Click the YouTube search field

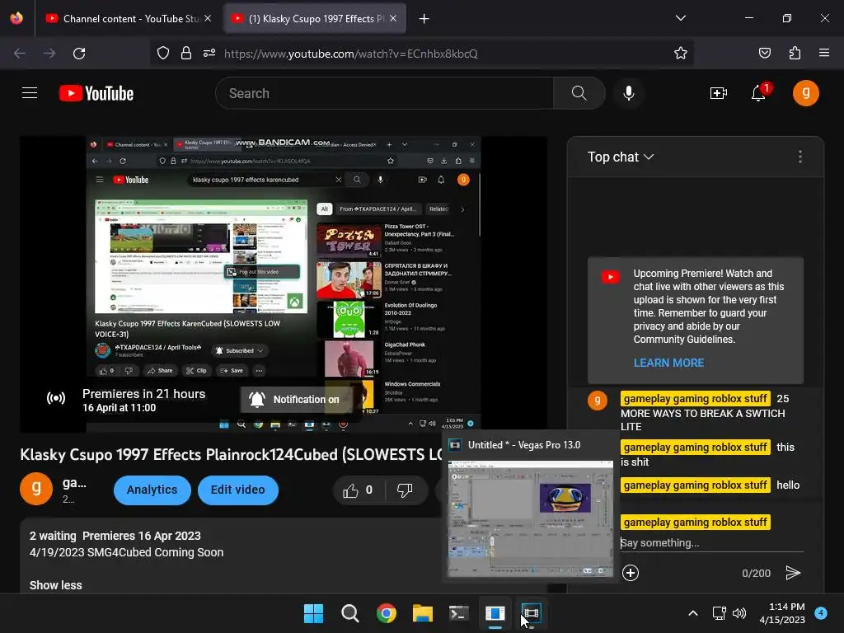pyautogui.click(x=384, y=93)
